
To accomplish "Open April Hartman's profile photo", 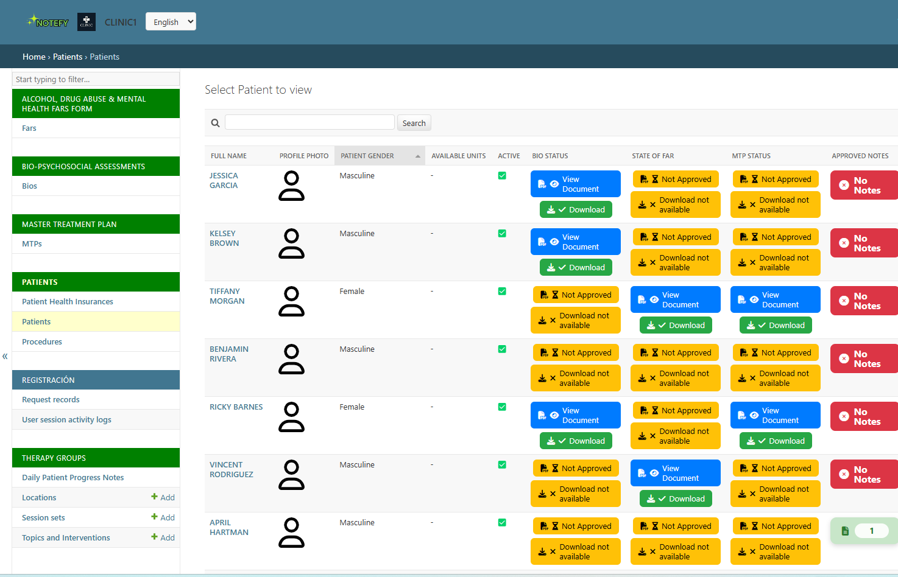I will pyautogui.click(x=291, y=533).
